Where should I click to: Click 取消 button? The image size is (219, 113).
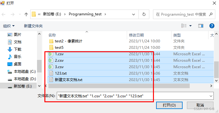[200, 105]
